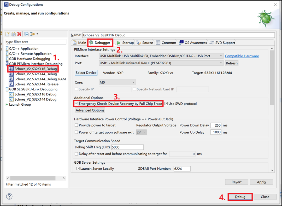Toggle Specify Network Card IP checkbox
282x206 pixels.
click(x=134, y=89)
